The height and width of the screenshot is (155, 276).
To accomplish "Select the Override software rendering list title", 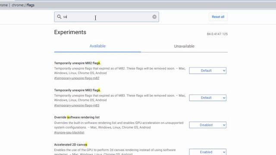I will pyautogui.click(x=77, y=117).
